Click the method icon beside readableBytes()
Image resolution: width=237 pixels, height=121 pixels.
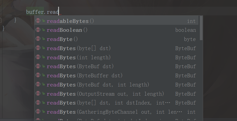tap(38, 21)
